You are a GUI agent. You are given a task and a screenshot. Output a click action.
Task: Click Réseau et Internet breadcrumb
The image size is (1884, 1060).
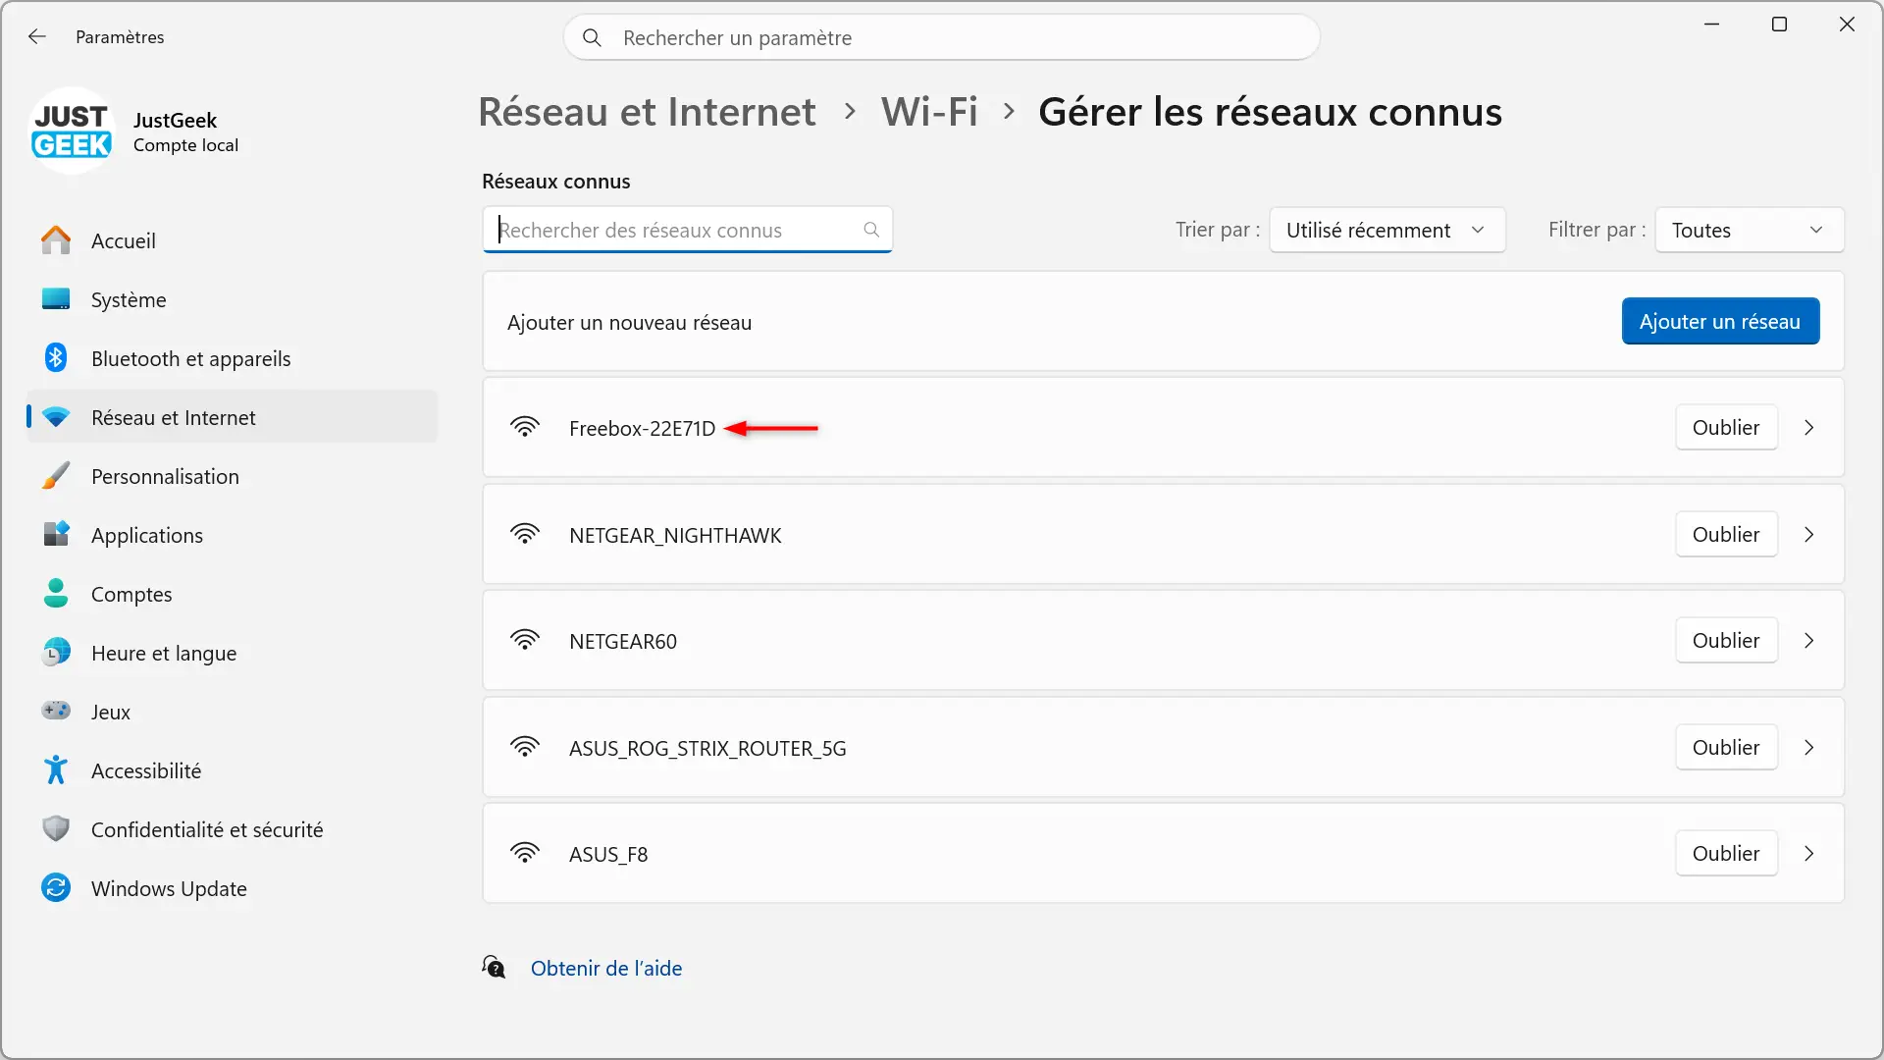pyautogui.click(x=647, y=112)
